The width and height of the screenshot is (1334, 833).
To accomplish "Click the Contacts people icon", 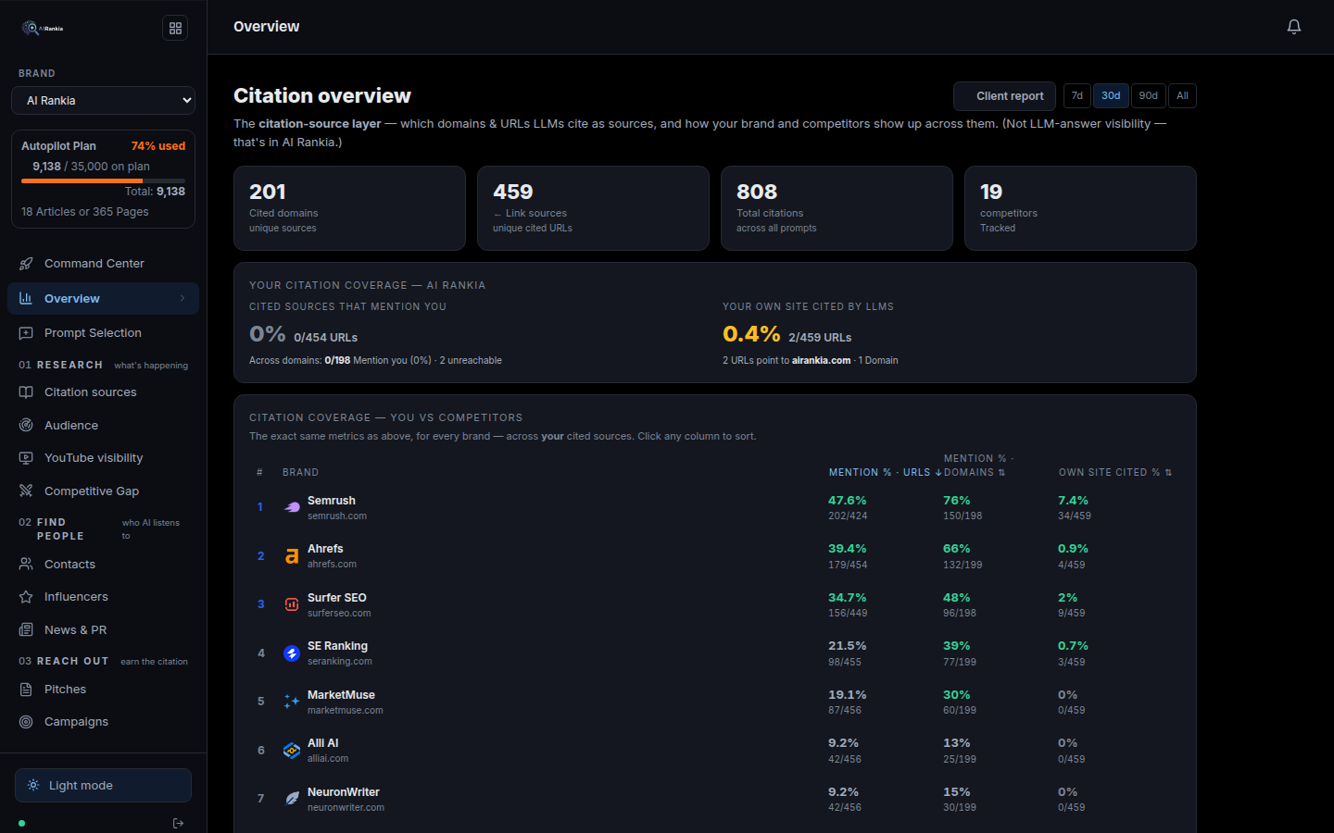I will pos(26,565).
